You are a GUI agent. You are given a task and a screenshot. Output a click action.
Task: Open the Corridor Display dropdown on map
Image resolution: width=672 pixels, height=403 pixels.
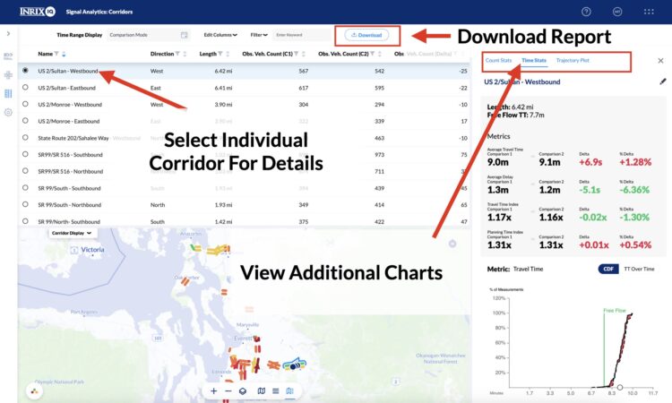click(72, 233)
